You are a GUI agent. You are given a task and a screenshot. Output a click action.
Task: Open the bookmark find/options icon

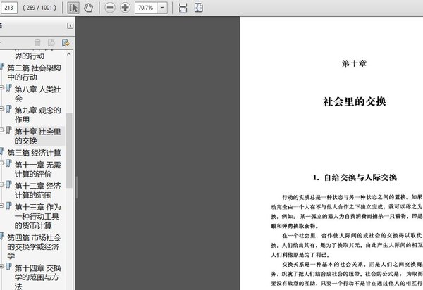65,43
